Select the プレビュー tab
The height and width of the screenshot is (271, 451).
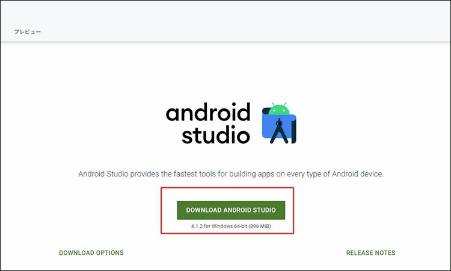point(28,32)
